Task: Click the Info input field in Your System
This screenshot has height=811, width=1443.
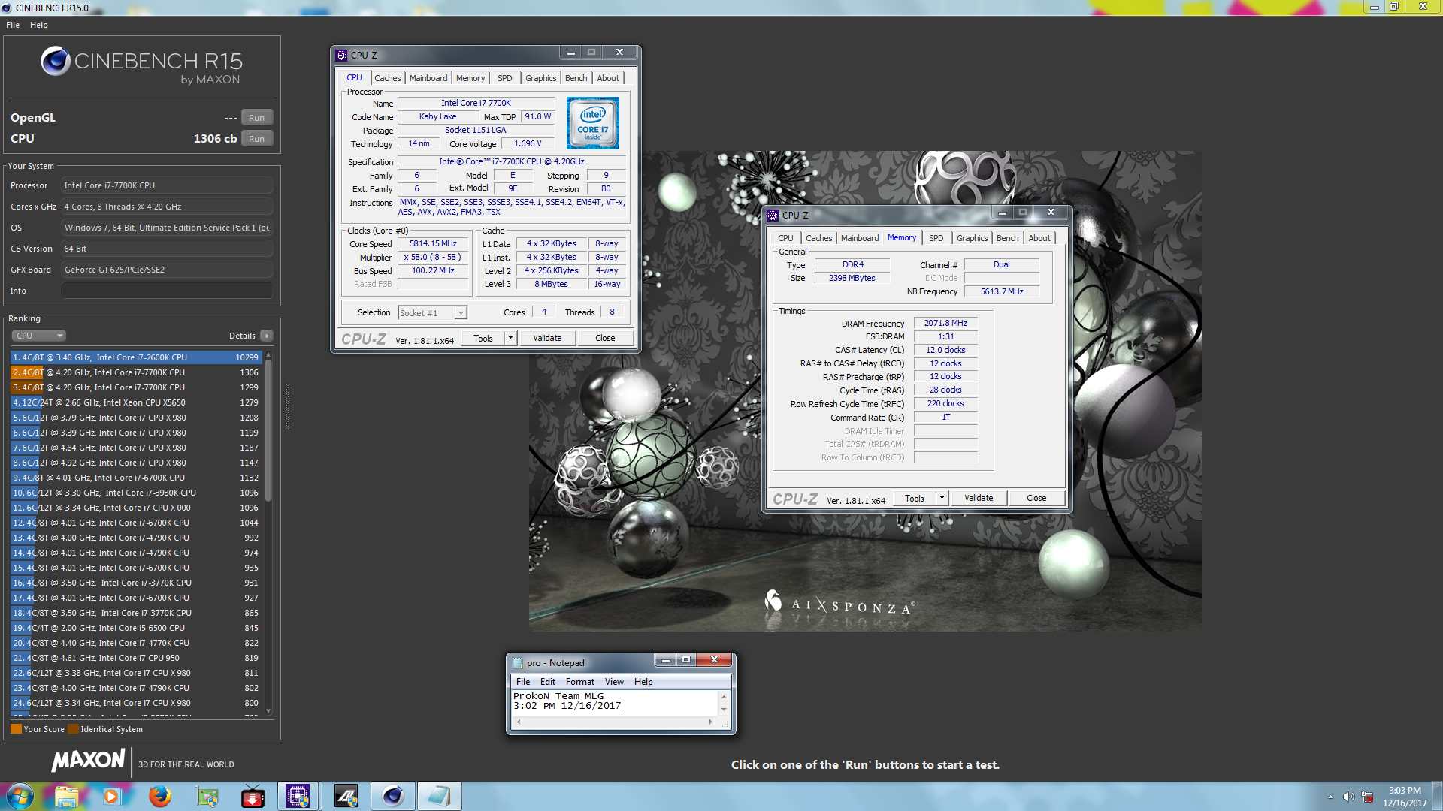Action: pos(167,291)
